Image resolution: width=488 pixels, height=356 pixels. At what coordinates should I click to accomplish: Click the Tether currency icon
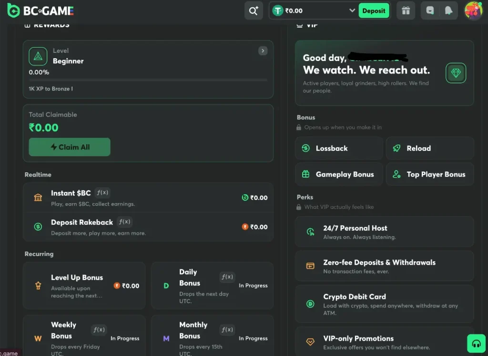pos(278,11)
